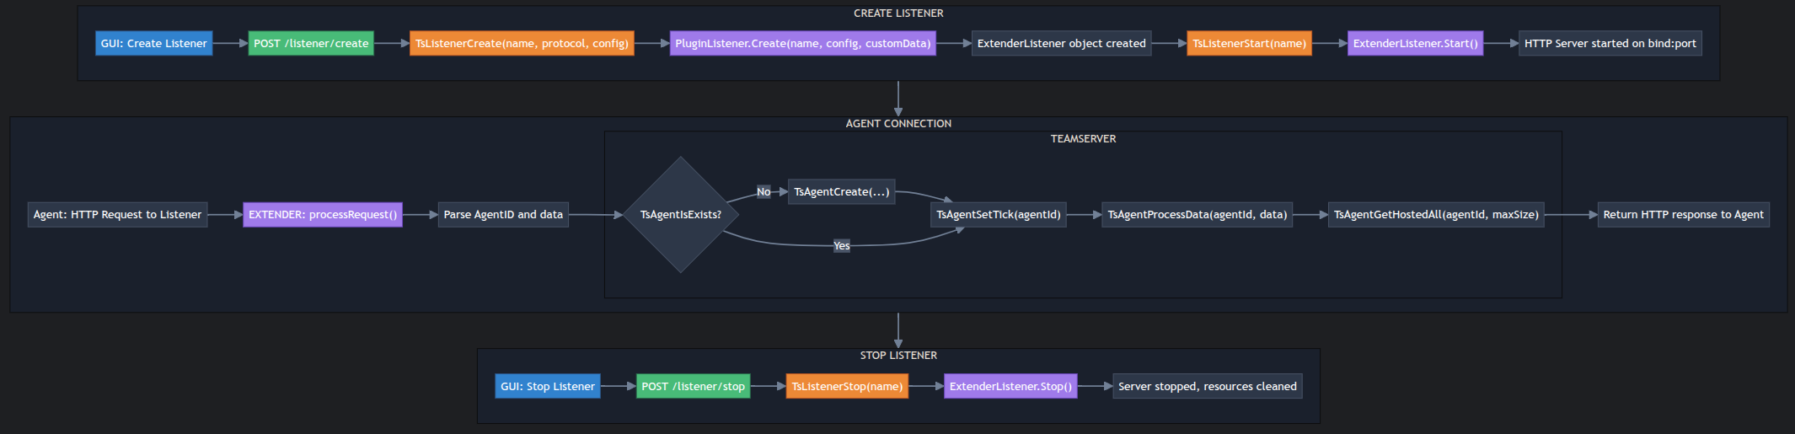Viewport: 1795px width, 434px height.
Task: Click the TsAgentCreate(...) node
Action: tap(841, 192)
